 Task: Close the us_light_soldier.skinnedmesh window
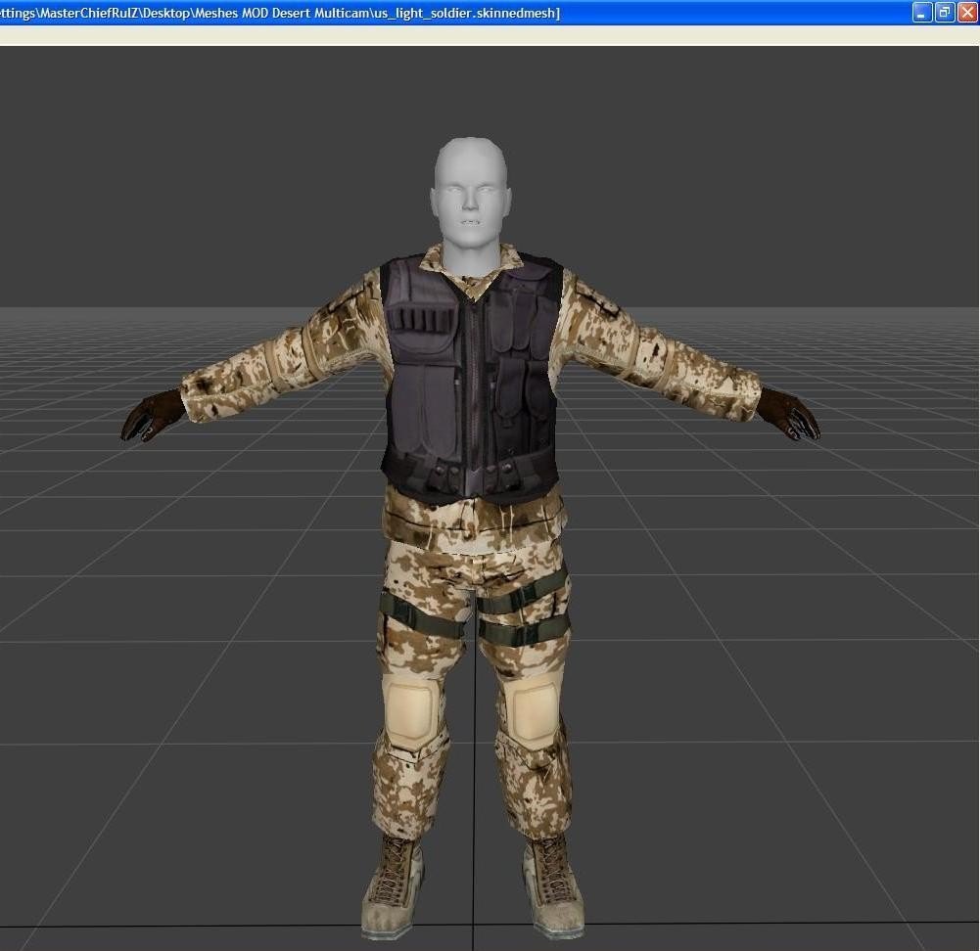965,13
